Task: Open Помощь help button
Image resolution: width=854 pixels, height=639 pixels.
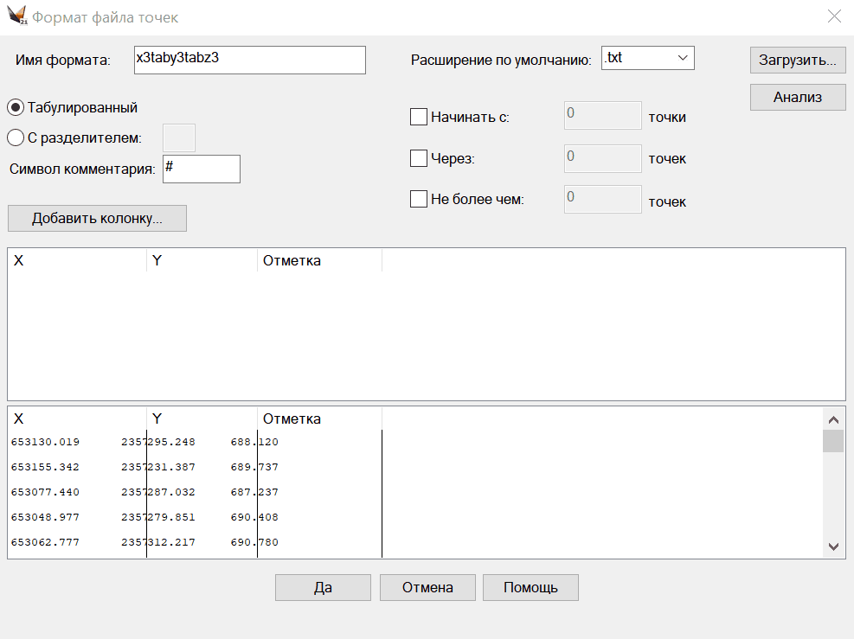Action: click(530, 588)
